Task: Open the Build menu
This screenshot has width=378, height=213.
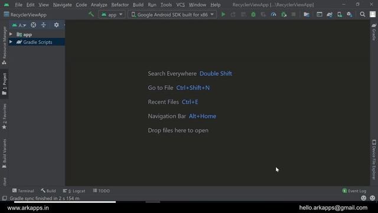Action: pyautogui.click(x=138, y=5)
